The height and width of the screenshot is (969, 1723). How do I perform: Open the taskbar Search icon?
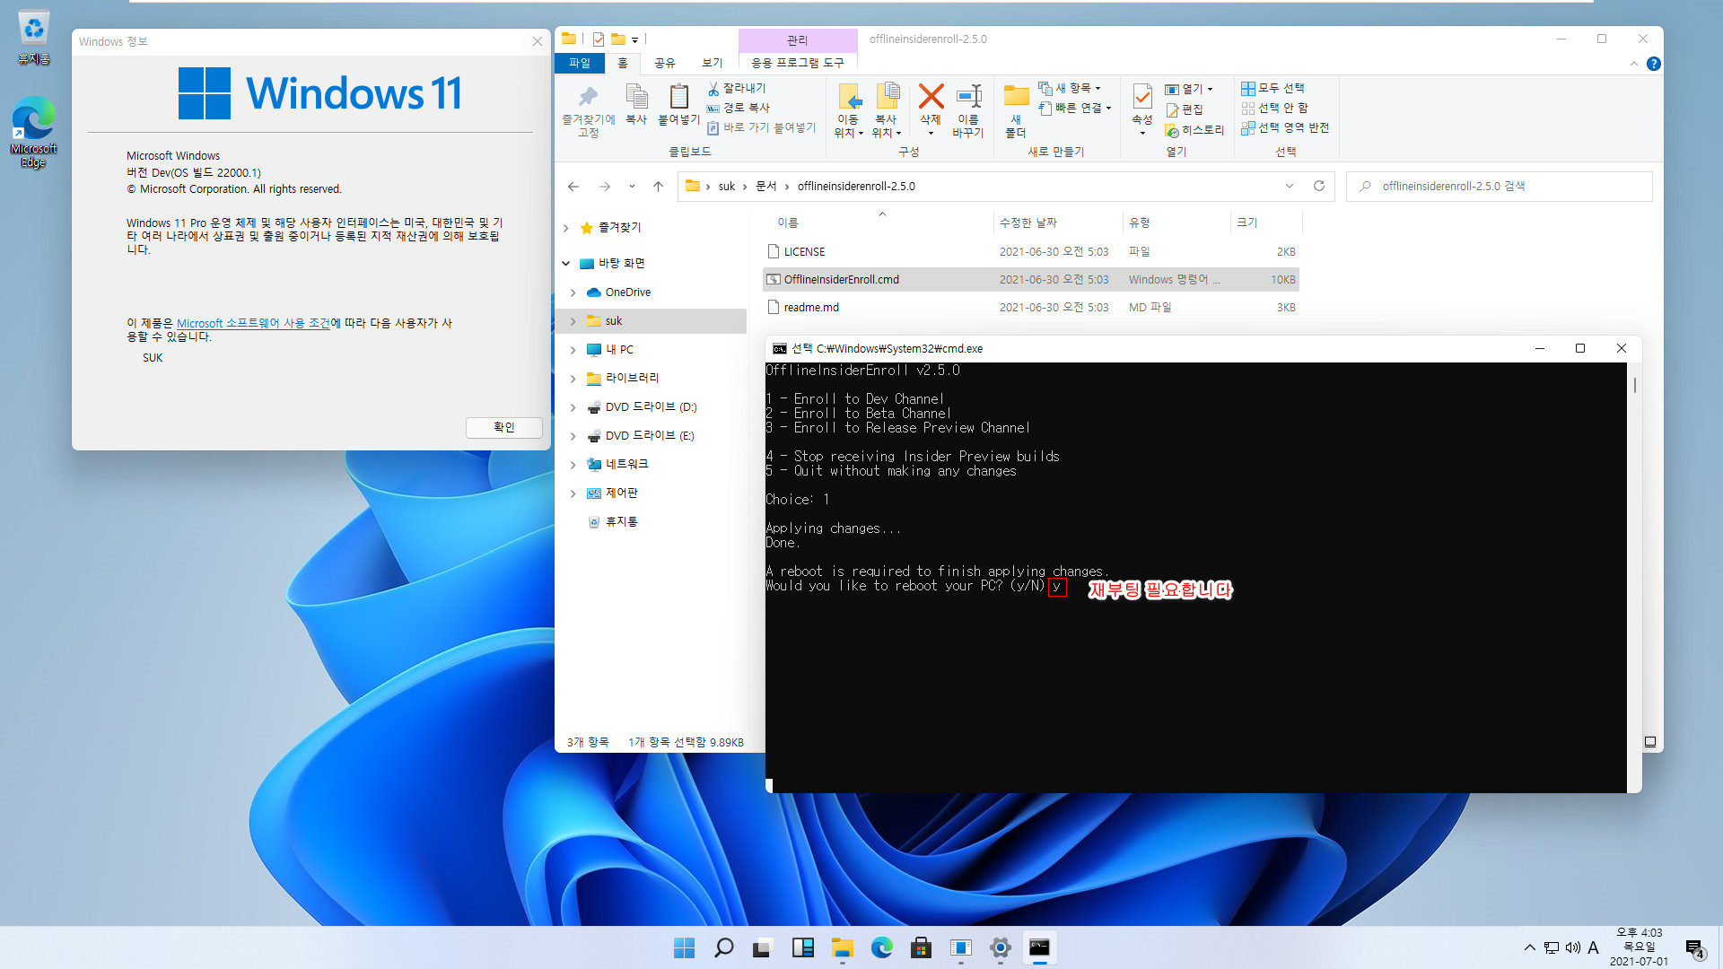click(x=723, y=947)
